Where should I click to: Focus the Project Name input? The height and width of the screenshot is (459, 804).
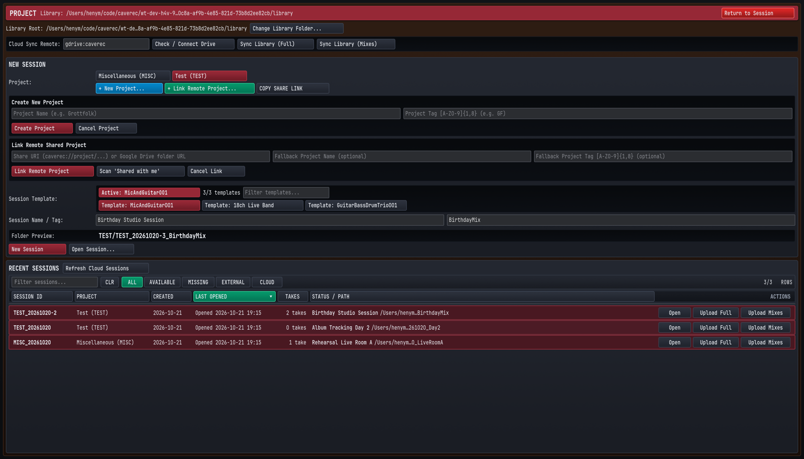pos(206,114)
